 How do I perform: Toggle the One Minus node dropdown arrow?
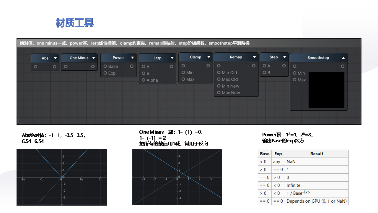[94, 58]
